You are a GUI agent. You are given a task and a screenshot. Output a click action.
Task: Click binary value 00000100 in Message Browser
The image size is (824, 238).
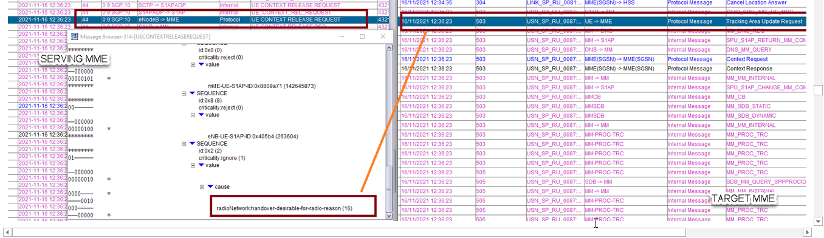tap(81, 129)
